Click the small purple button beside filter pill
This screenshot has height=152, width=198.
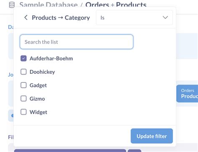point(135,151)
